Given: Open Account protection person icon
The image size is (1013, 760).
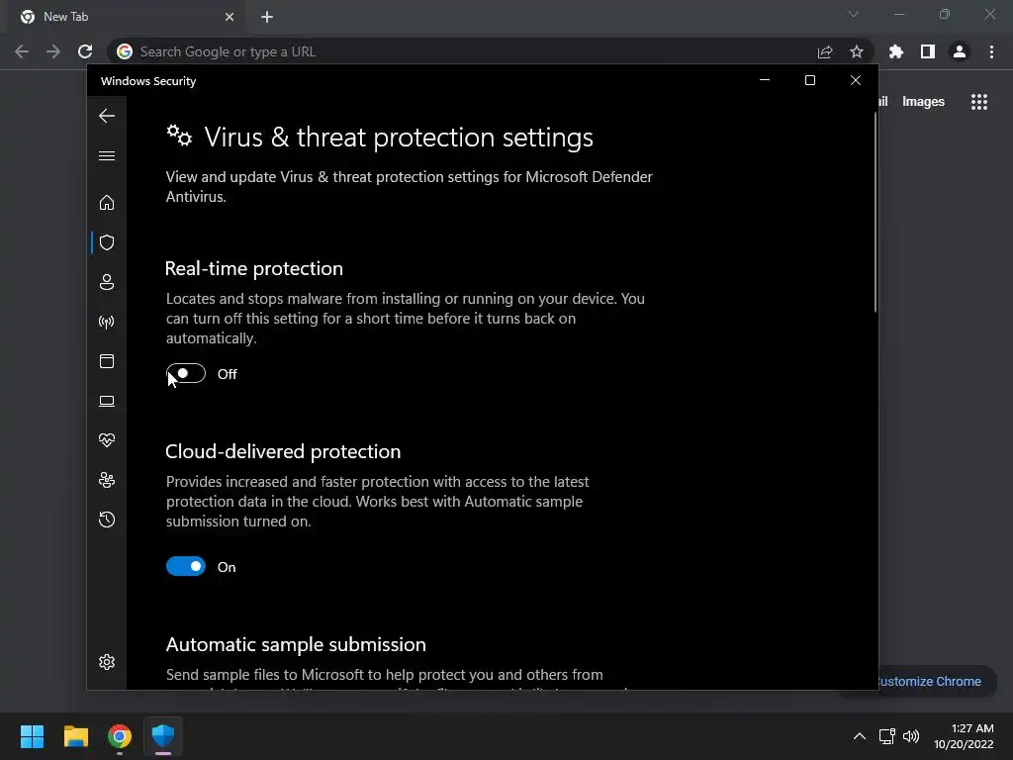Looking at the screenshot, I should 107,282.
